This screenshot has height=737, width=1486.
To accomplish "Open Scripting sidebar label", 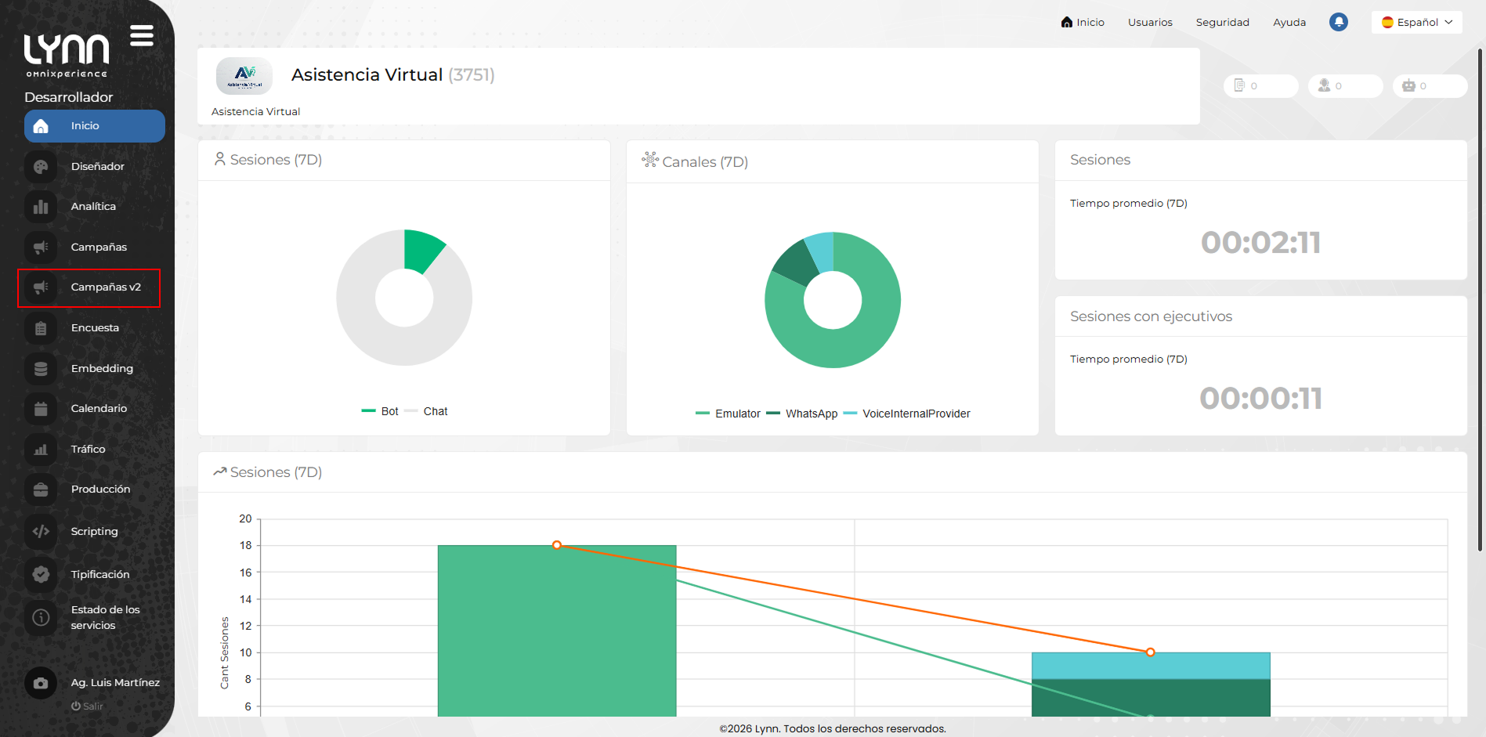I will click(94, 532).
